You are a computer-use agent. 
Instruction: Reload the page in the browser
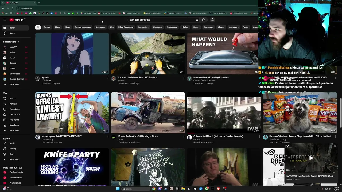point(12,8)
